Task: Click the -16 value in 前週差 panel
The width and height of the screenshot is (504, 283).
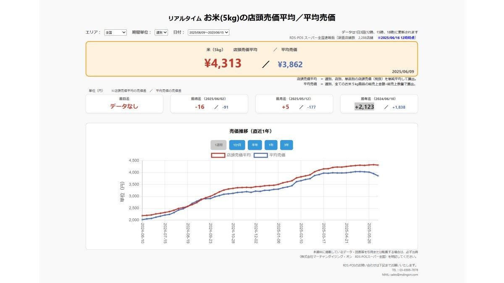Action: coord(199,107)
